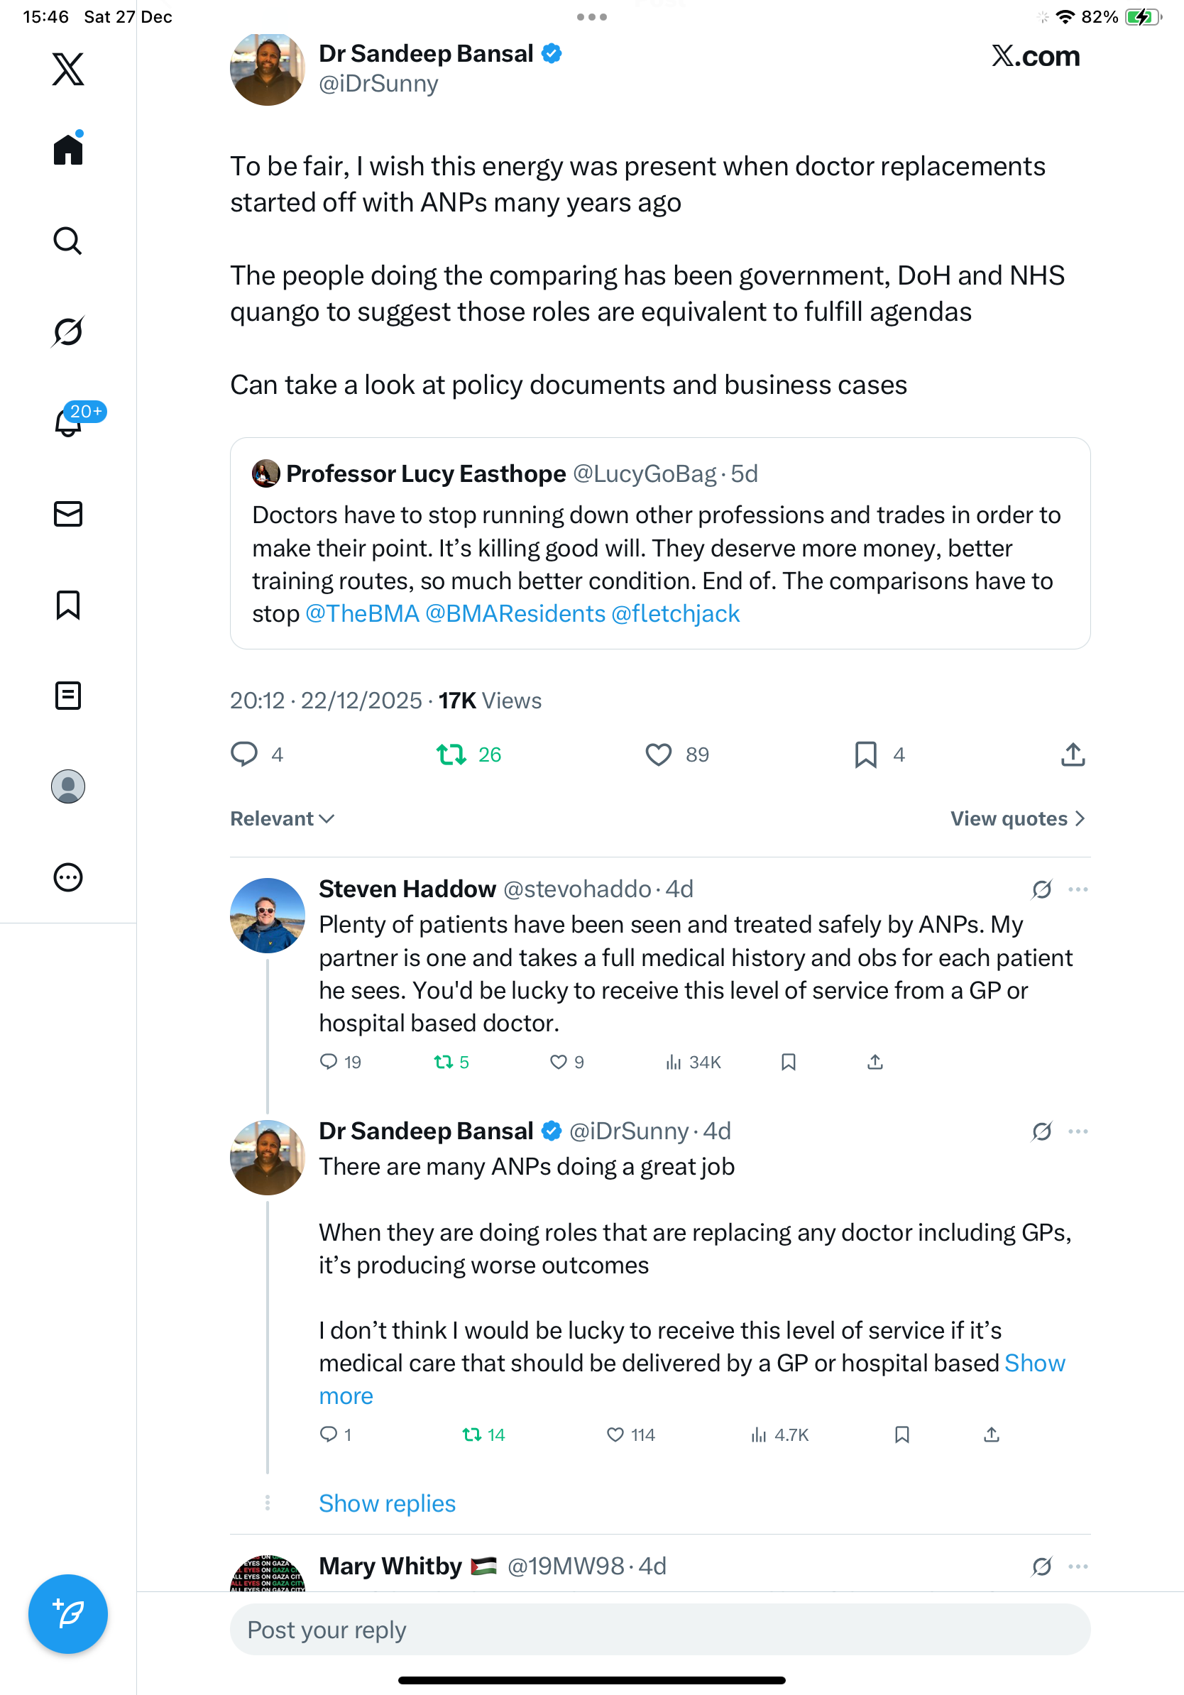Open Steven Haddow's profile picture

click(267, 916)
